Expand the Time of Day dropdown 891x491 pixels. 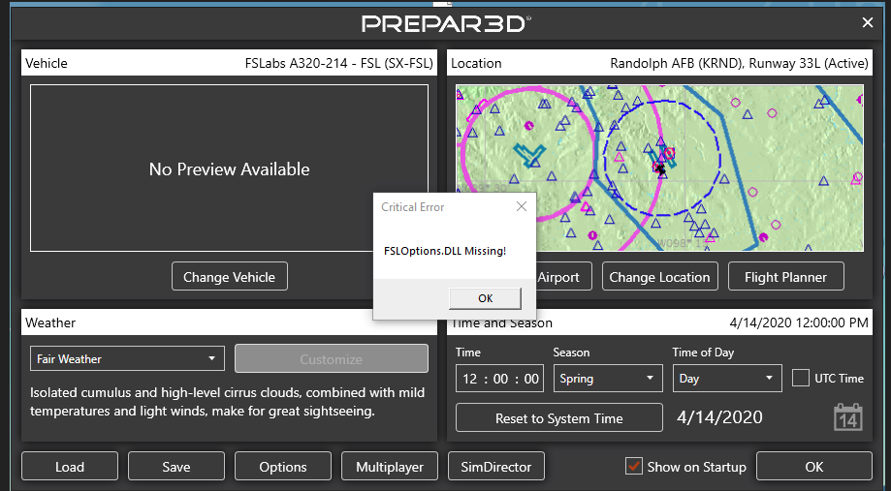(x=727, y=379)
